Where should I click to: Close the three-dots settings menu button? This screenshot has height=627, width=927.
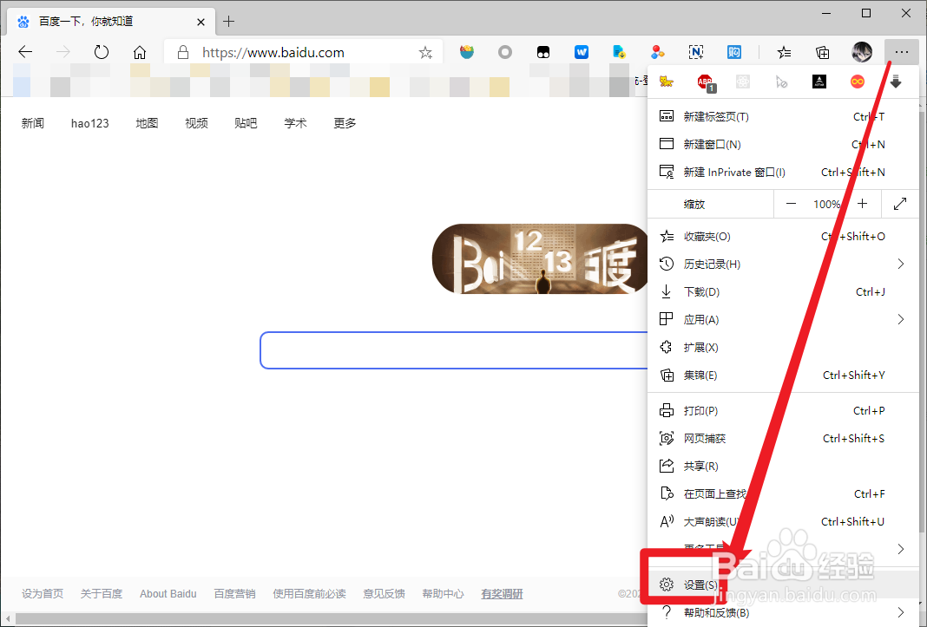pos(901,53)
